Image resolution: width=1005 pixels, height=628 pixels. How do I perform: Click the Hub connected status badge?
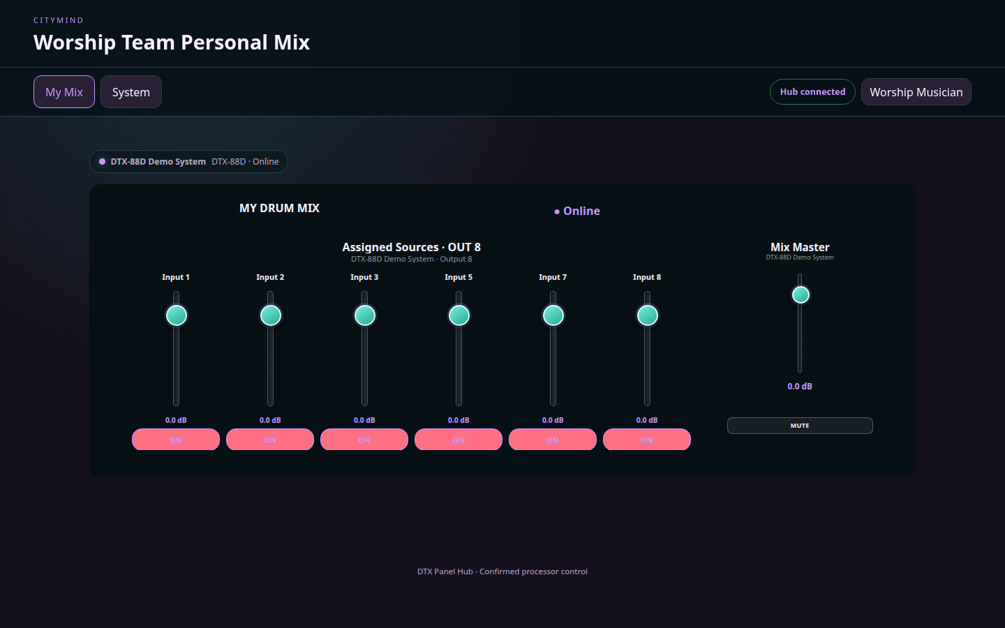812,92
